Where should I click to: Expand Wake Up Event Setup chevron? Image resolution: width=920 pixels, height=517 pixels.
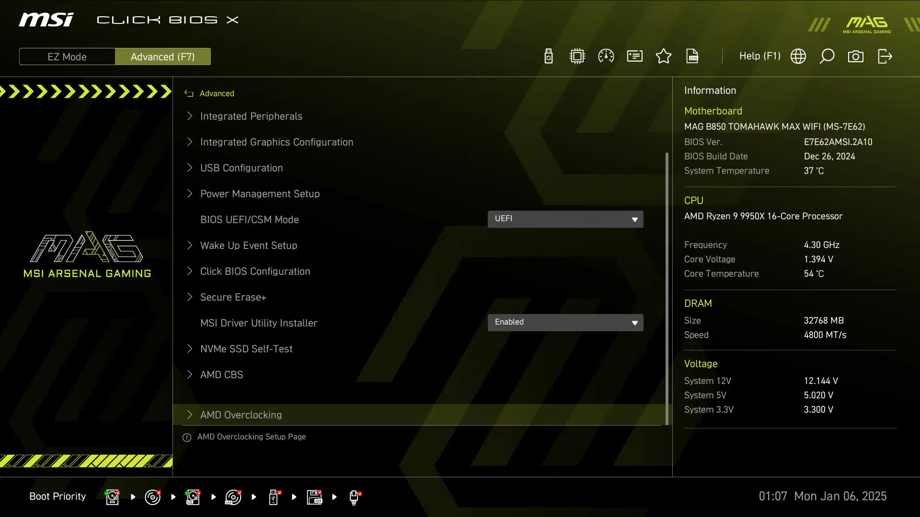click(x=190, y=245)
